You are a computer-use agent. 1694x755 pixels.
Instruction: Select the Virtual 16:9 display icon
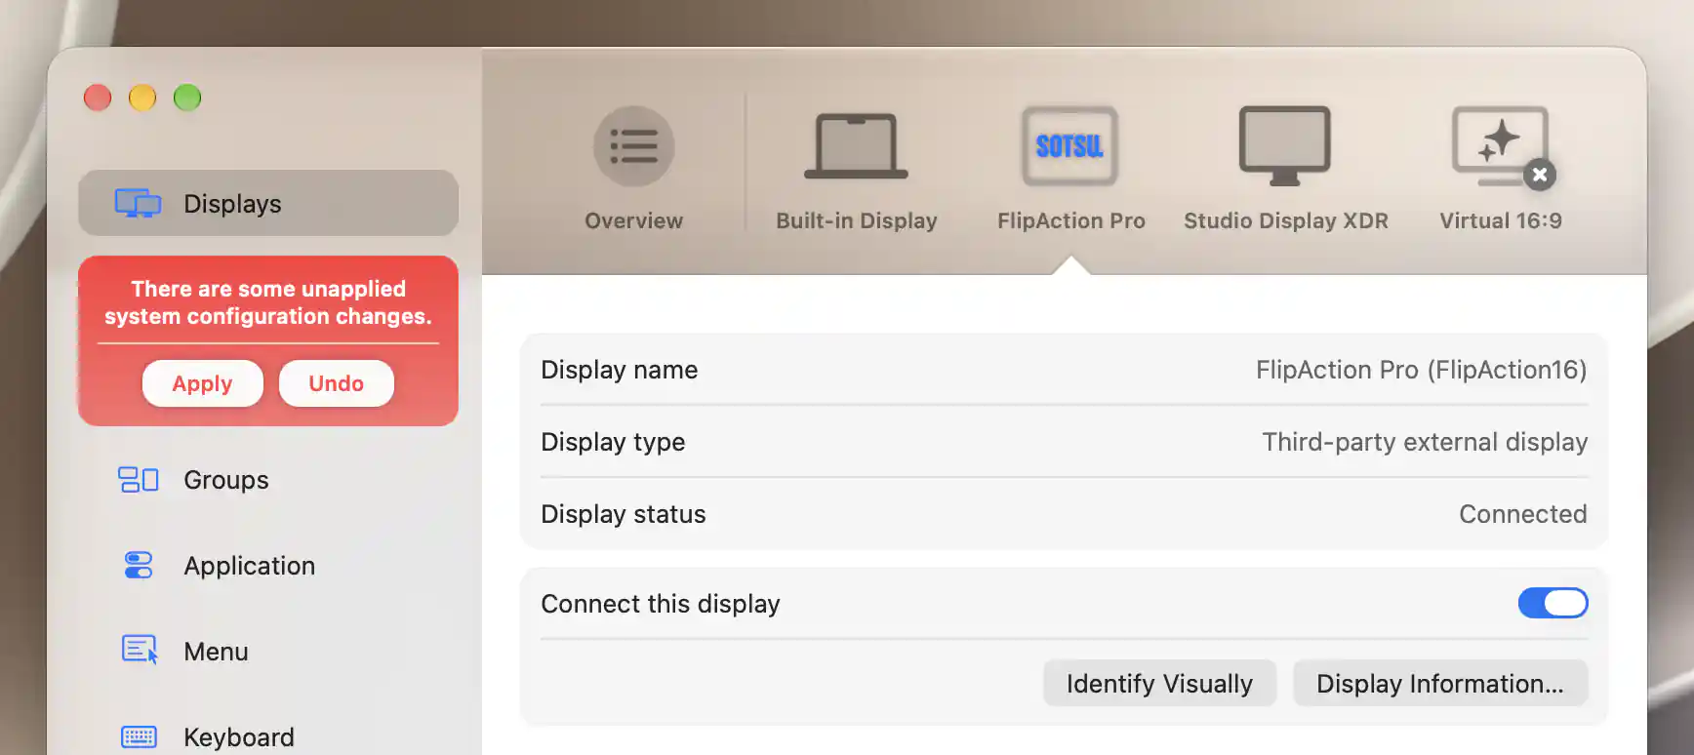(1500, 146)
